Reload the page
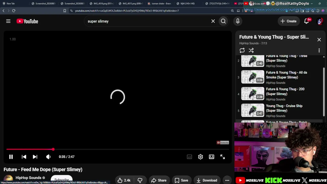The height and width of the screenshot is (184, 327). (14, 11)
